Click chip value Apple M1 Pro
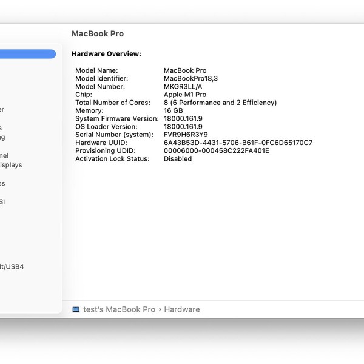This screenshot has width=364, height=364. [x=185, y=95]
